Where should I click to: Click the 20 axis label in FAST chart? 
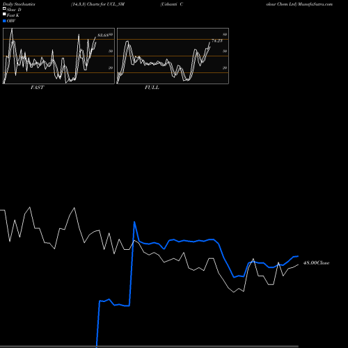(111, 68)
